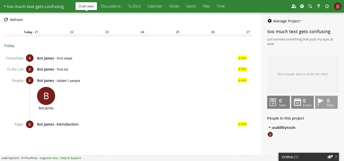Click the search magnifier icon
This screenshot has width=344, height=161.
tap(310, 6)
